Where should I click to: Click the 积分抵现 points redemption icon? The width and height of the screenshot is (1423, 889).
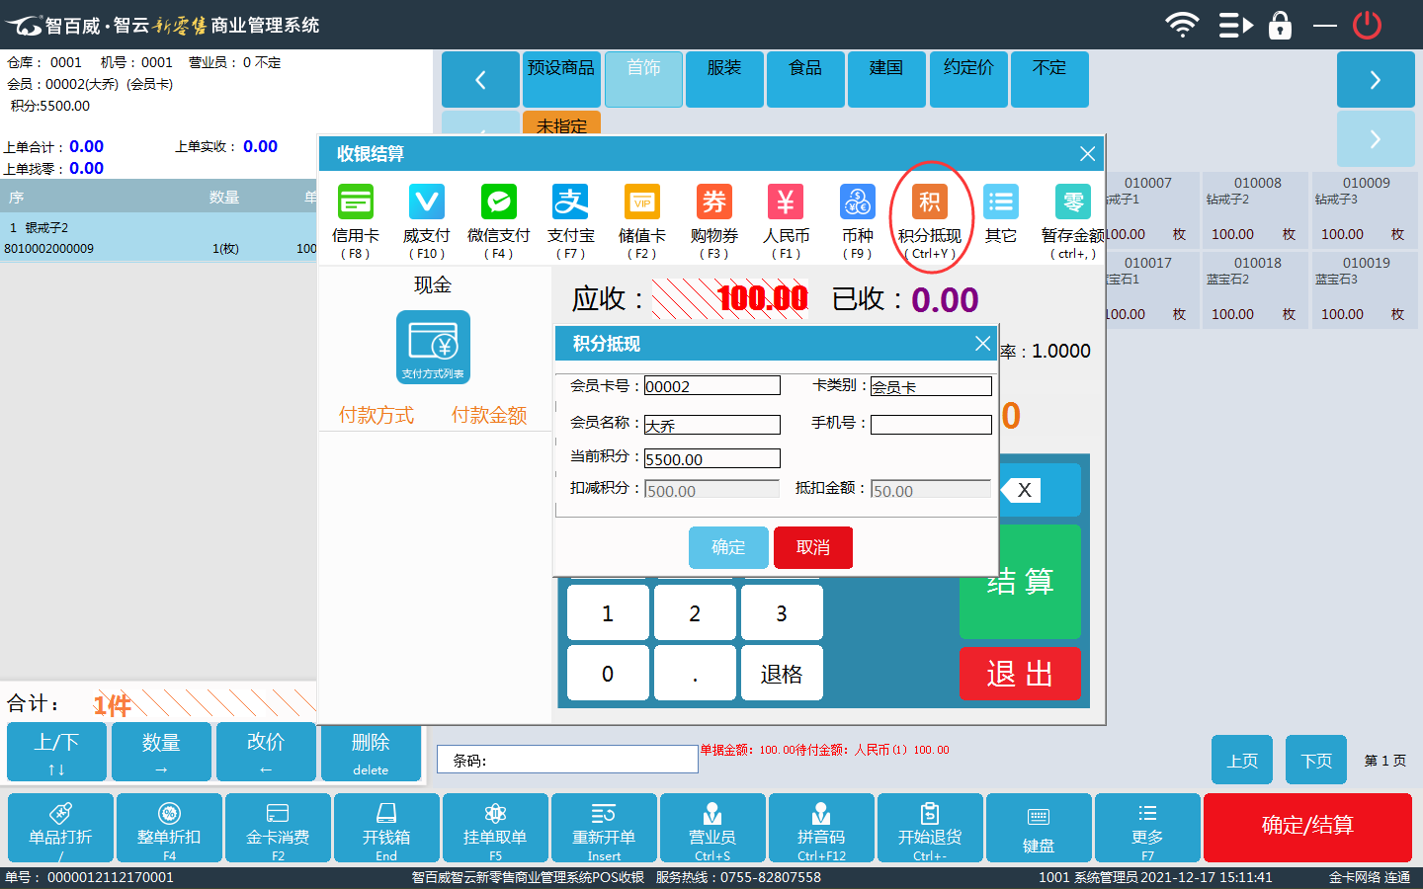(x=930, y=202)
